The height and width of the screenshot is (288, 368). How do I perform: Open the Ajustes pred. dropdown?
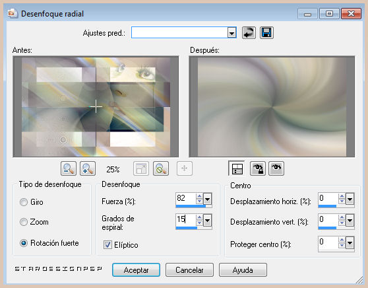[231, 32]
